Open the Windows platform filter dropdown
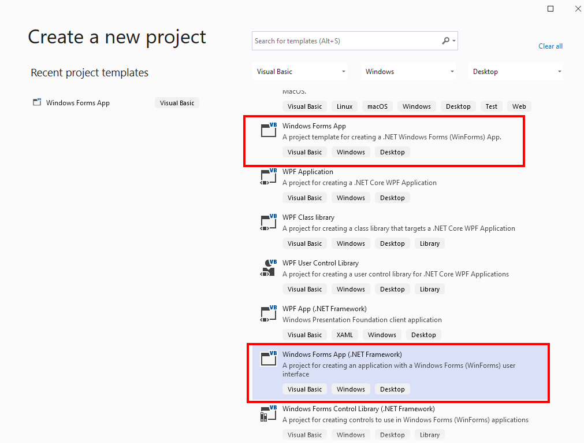This screenshot has width=584, height=443. 408,72
